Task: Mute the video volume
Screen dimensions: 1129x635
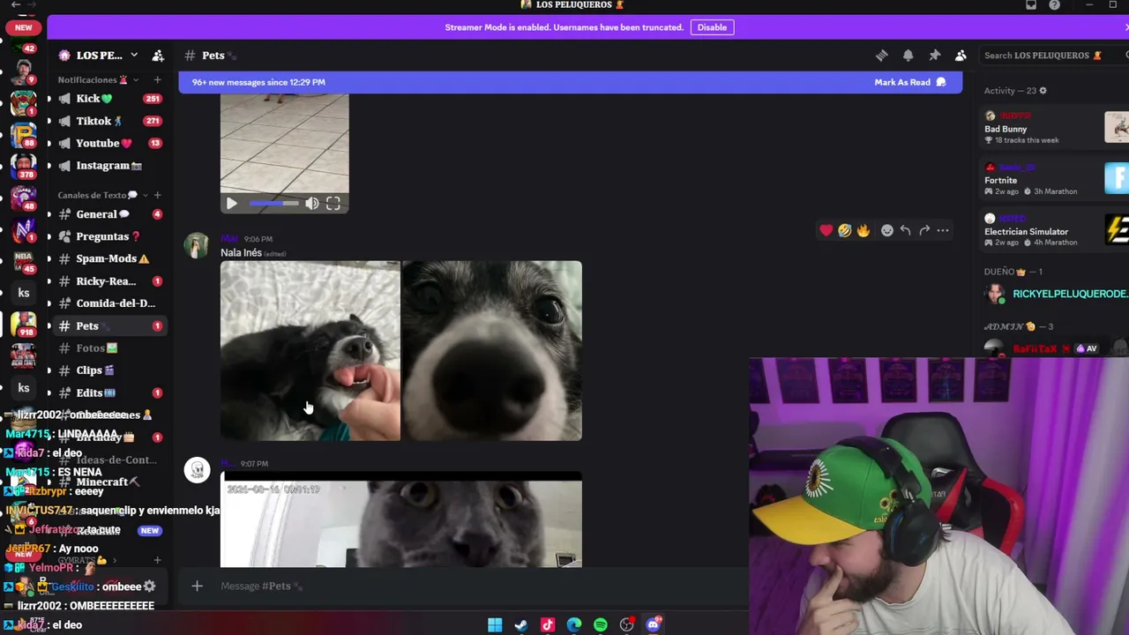Action: tap(312, 204)
